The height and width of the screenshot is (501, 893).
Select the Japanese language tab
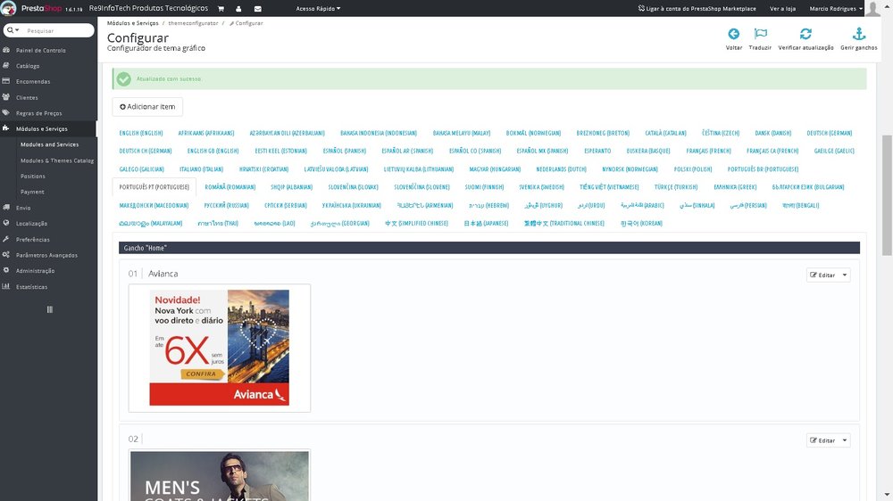[486, 224]
